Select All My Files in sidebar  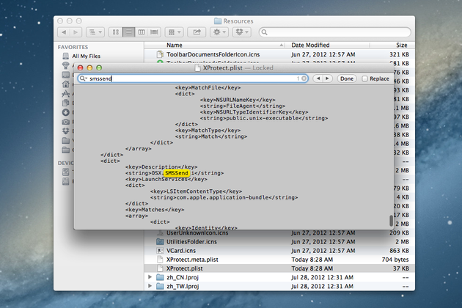click(85, 56)
